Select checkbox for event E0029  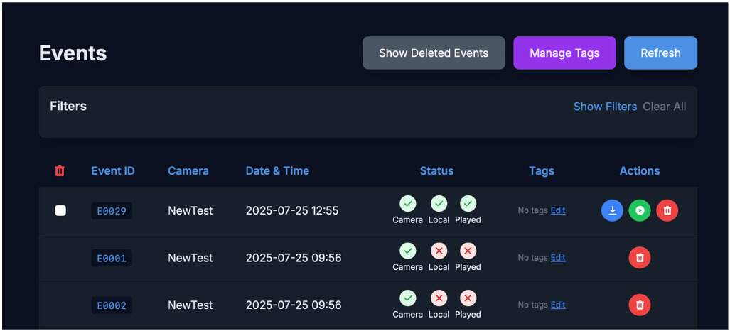[x=60, y=210]
